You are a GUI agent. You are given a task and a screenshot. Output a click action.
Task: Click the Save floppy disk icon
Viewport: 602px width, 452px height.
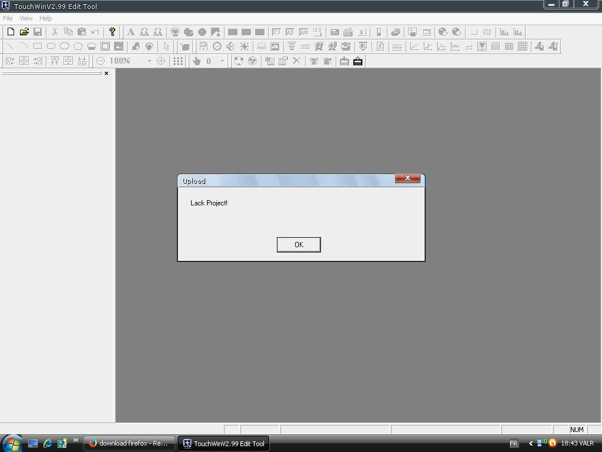(38, 32)
